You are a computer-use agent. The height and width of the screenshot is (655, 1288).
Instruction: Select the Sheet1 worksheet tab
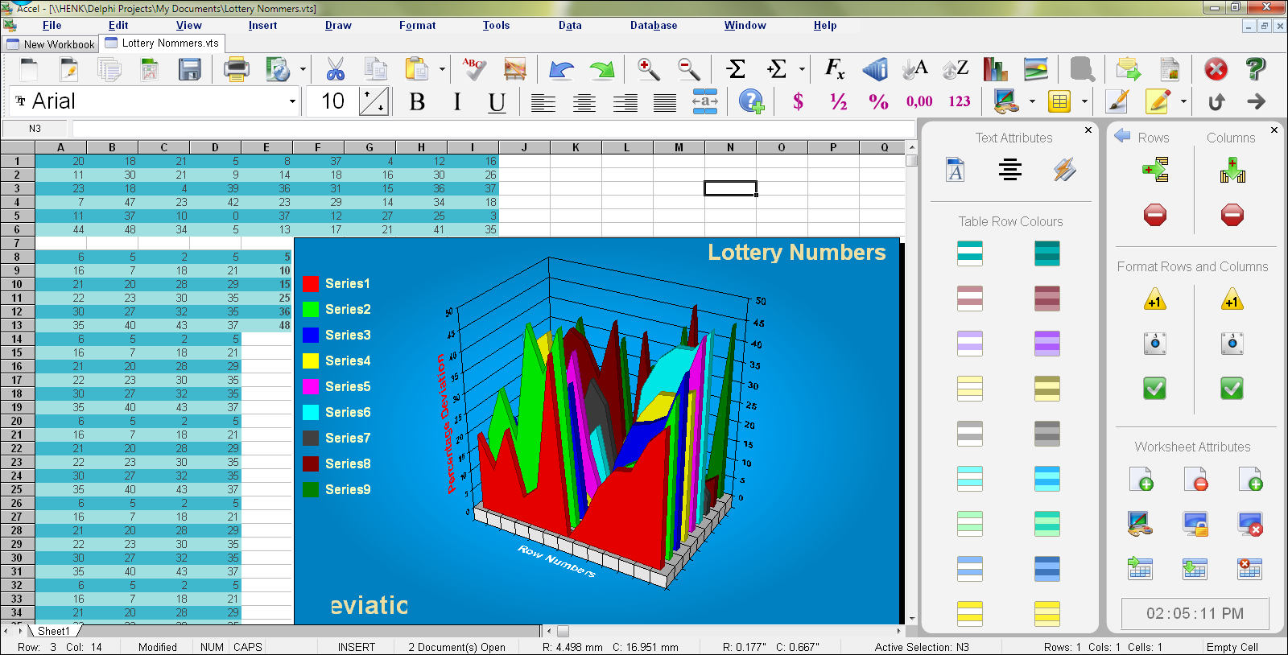coord(54,632)
